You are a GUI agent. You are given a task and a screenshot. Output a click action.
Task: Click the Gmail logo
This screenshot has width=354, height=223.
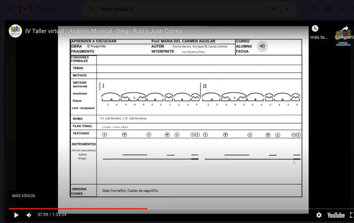tap(37, 9)
